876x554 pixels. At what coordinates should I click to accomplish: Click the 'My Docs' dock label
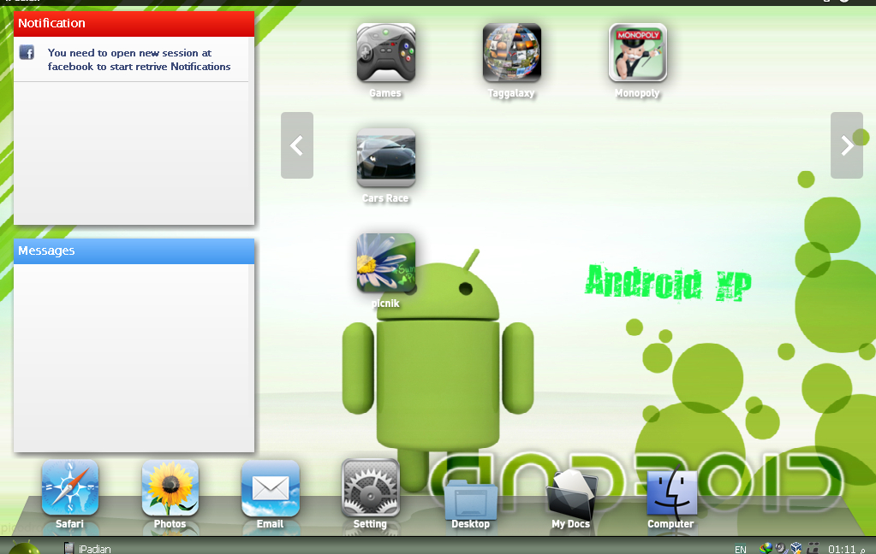coord(571,524)
